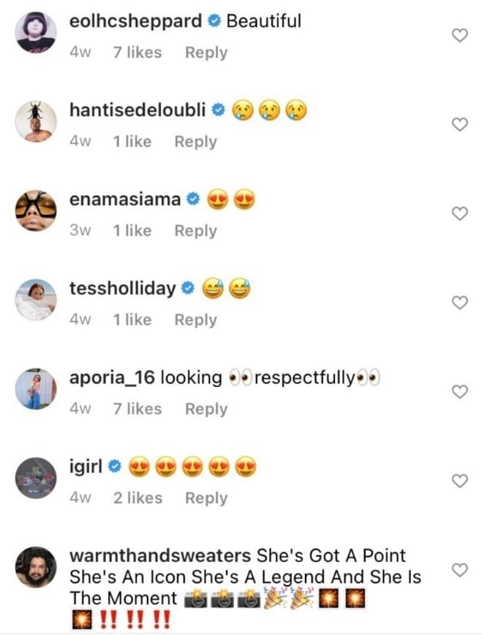Reply to igirl's comment
Screen dimensions: 482x635
click(x=206, y=498)
